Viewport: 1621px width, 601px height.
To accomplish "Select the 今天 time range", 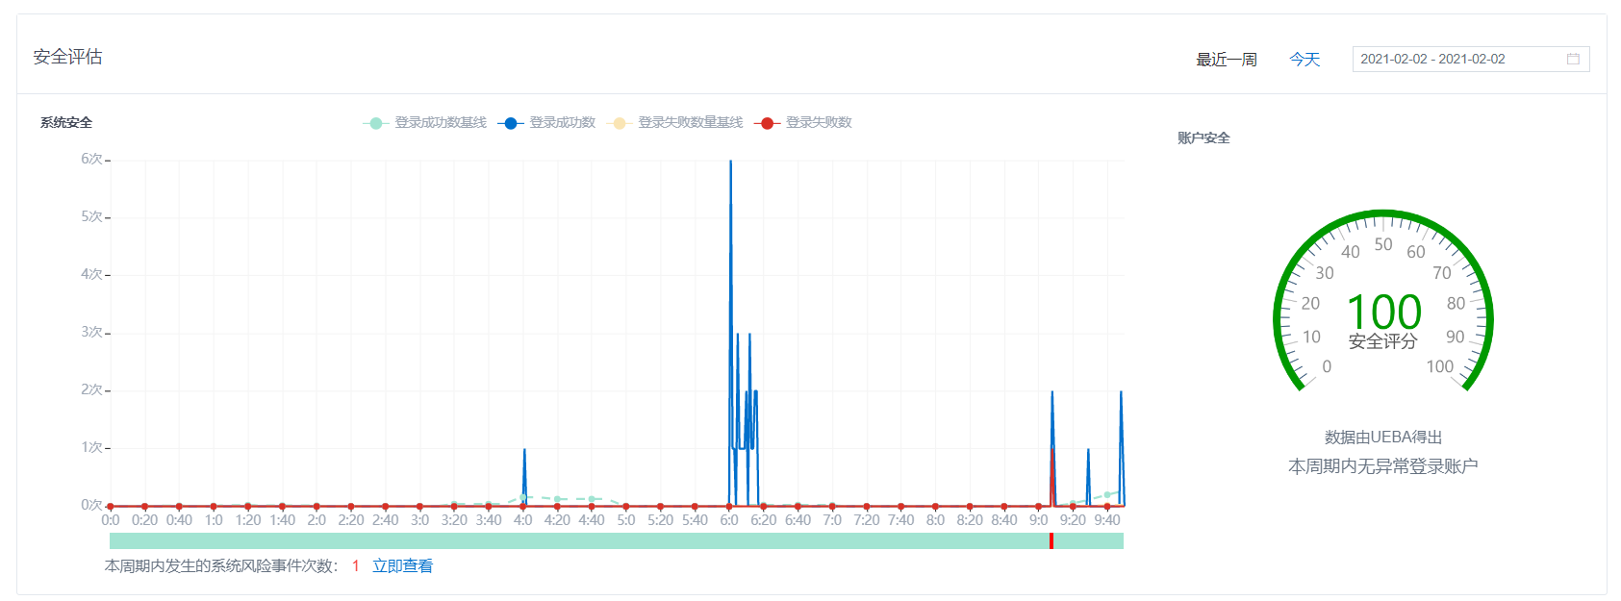I will pyautogui.click(x=1304, y=60).
